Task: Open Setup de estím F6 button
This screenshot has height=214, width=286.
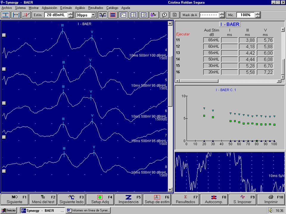Action: 157,199
